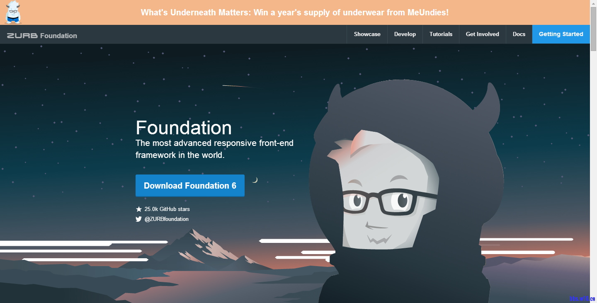597x303 pixels.
Task: Click the Twitter bird icon
Action: click(x=139, y=219)
